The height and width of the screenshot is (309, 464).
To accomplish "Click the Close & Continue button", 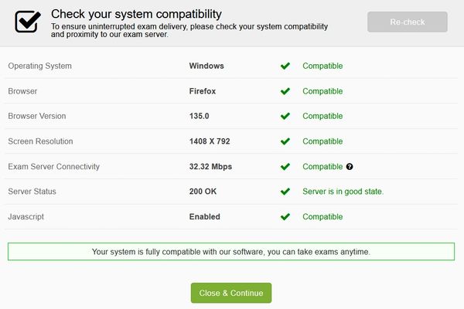I will coord(231,294).
